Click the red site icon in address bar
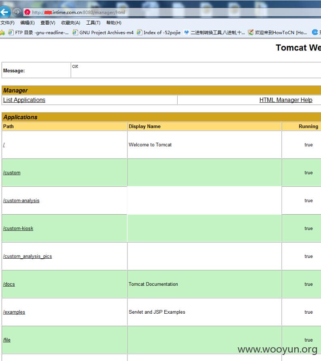Screen dimensions: 321x361 (x=27, y=12)
